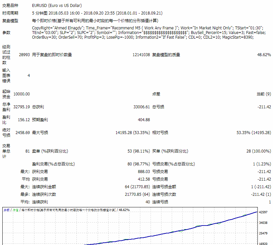This screenshot has width=273, height=245.
Task: Click the 14195.28 (53.35%) maximal drawdown value
Action: [x=132, y=133]
